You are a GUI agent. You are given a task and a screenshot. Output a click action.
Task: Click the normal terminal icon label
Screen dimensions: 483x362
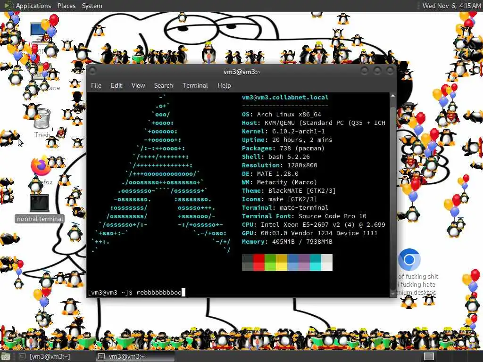coord(40,219)
